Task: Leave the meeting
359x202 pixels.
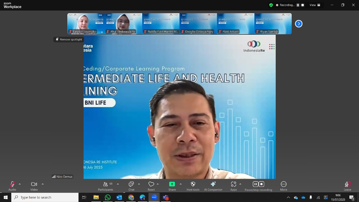Action: pos(348,186)
